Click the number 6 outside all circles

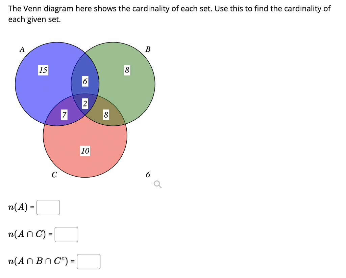148,175
